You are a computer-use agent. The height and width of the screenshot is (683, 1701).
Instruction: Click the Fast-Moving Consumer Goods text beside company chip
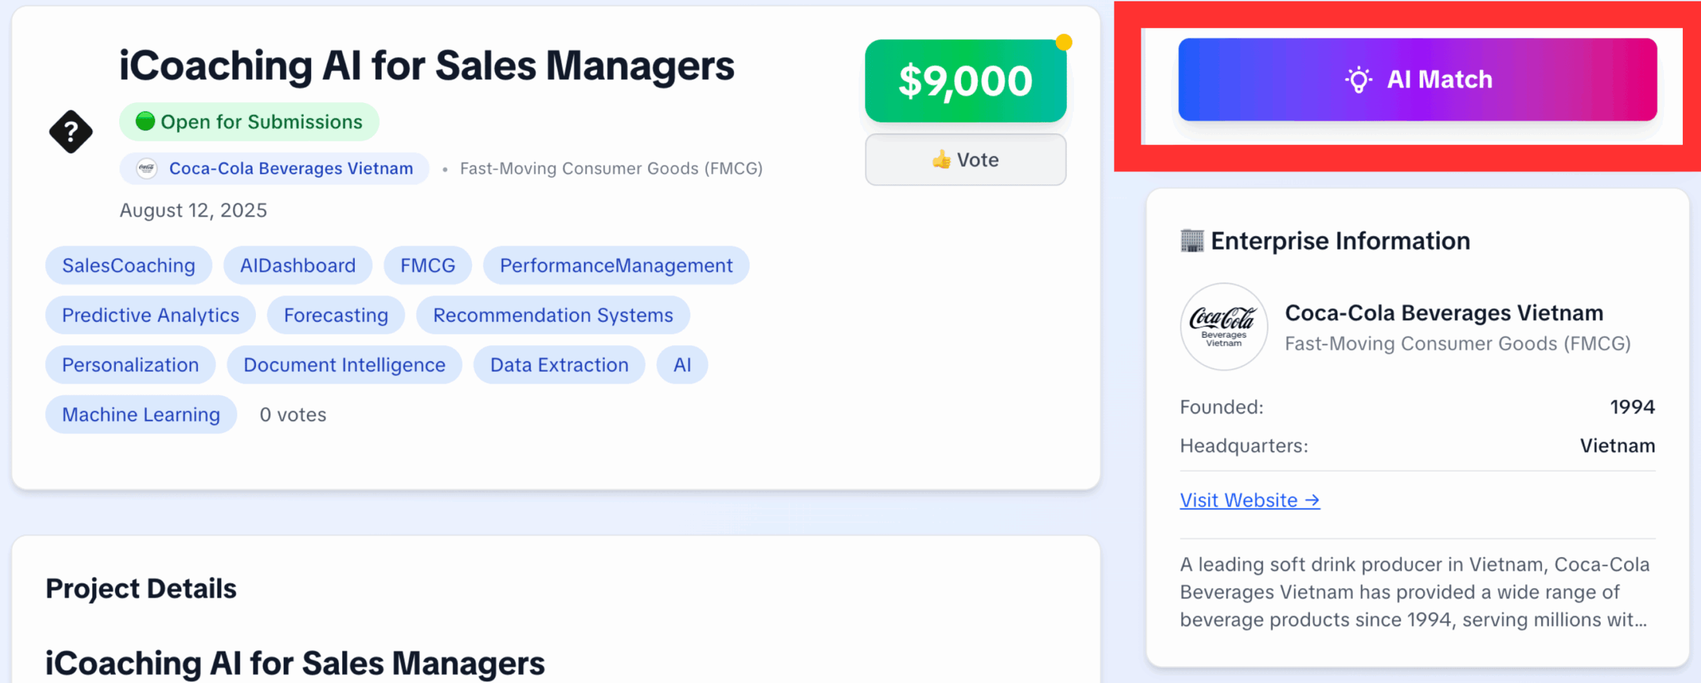tap(611, 168)
